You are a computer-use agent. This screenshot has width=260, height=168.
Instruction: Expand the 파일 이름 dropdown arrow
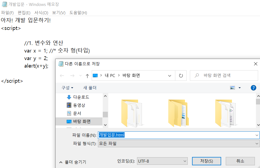(x=257, y=135)
